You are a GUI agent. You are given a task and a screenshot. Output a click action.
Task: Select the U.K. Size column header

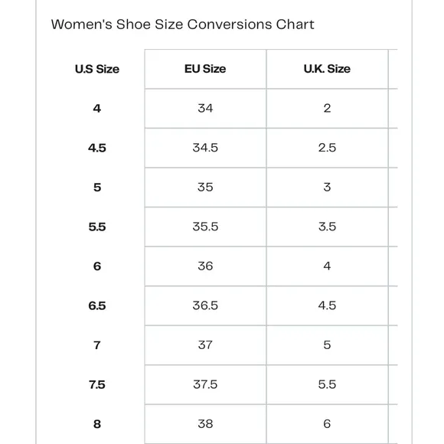point(327,69)
